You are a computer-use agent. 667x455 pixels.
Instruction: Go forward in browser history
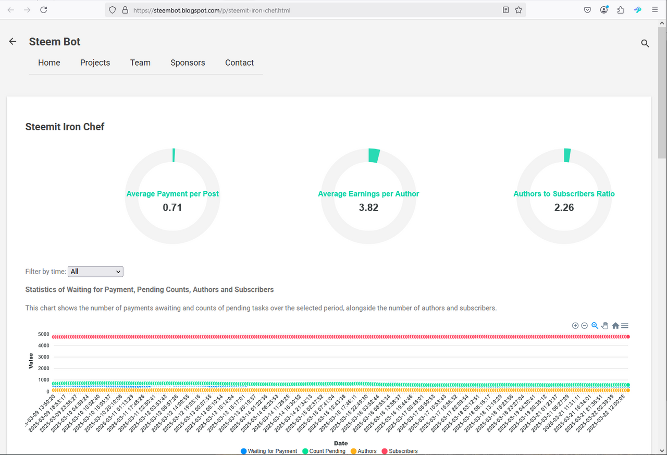pos(27,10)
